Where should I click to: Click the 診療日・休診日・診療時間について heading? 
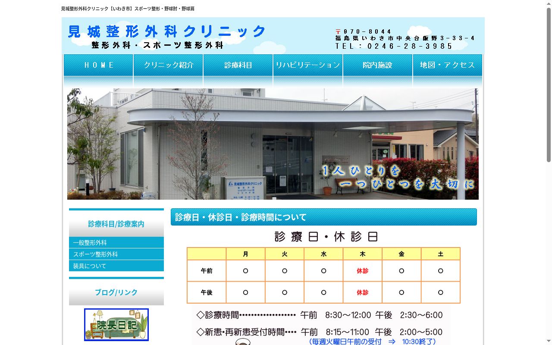click(324, 217)
